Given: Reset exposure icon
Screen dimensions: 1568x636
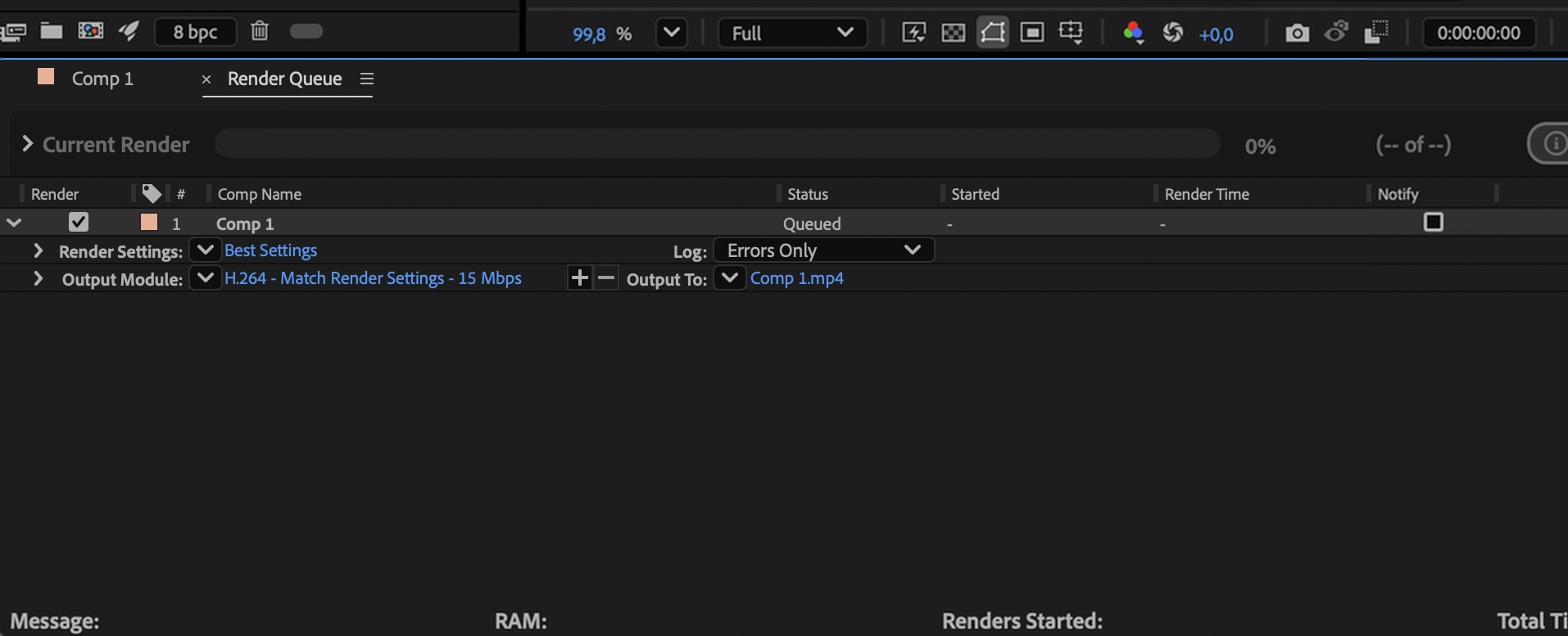Looking at the screenshot, I should (x=1173, y=33).
